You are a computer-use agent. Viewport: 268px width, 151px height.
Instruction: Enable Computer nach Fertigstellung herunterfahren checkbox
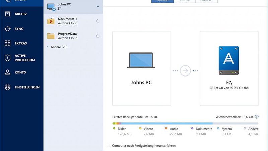[x=108, y=145]
